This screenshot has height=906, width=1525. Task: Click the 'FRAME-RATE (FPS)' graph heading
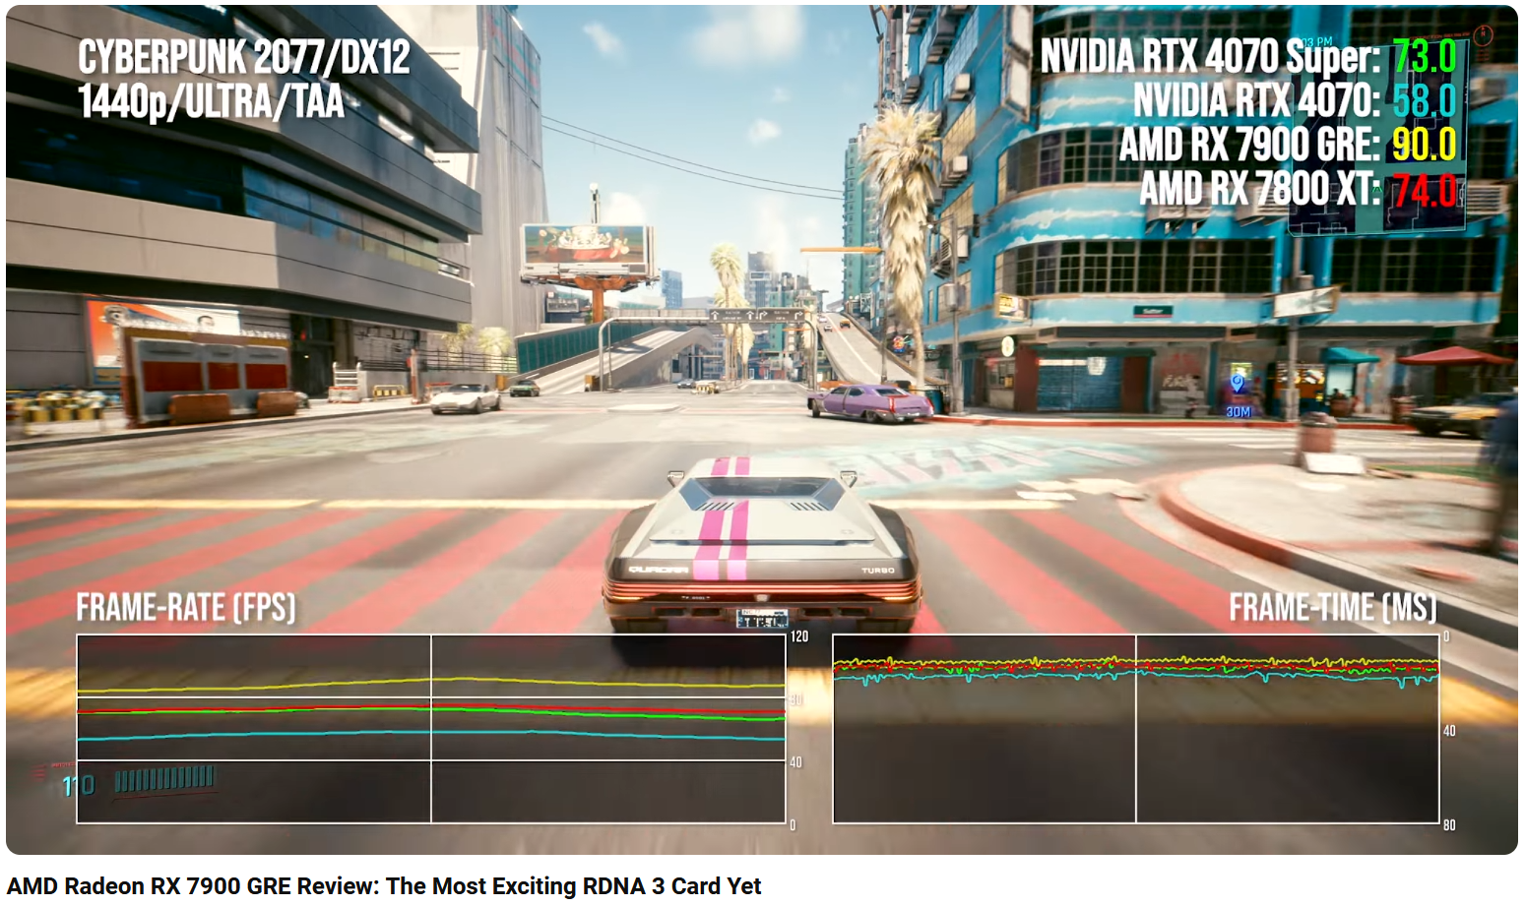pyautogui.click(x=186, y=608)
